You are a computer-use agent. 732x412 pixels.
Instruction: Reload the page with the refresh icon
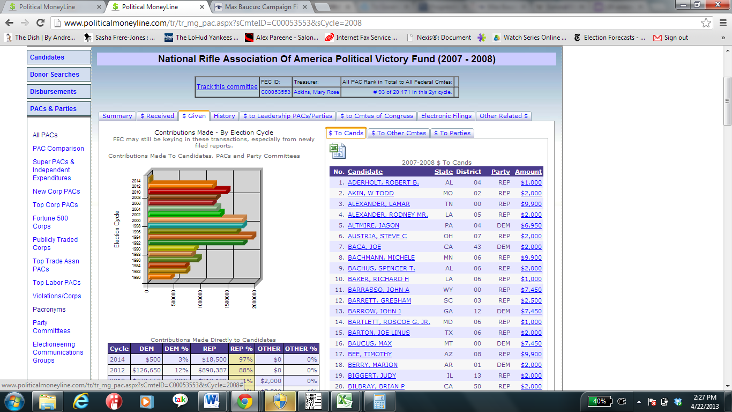[x=40, y=23]
